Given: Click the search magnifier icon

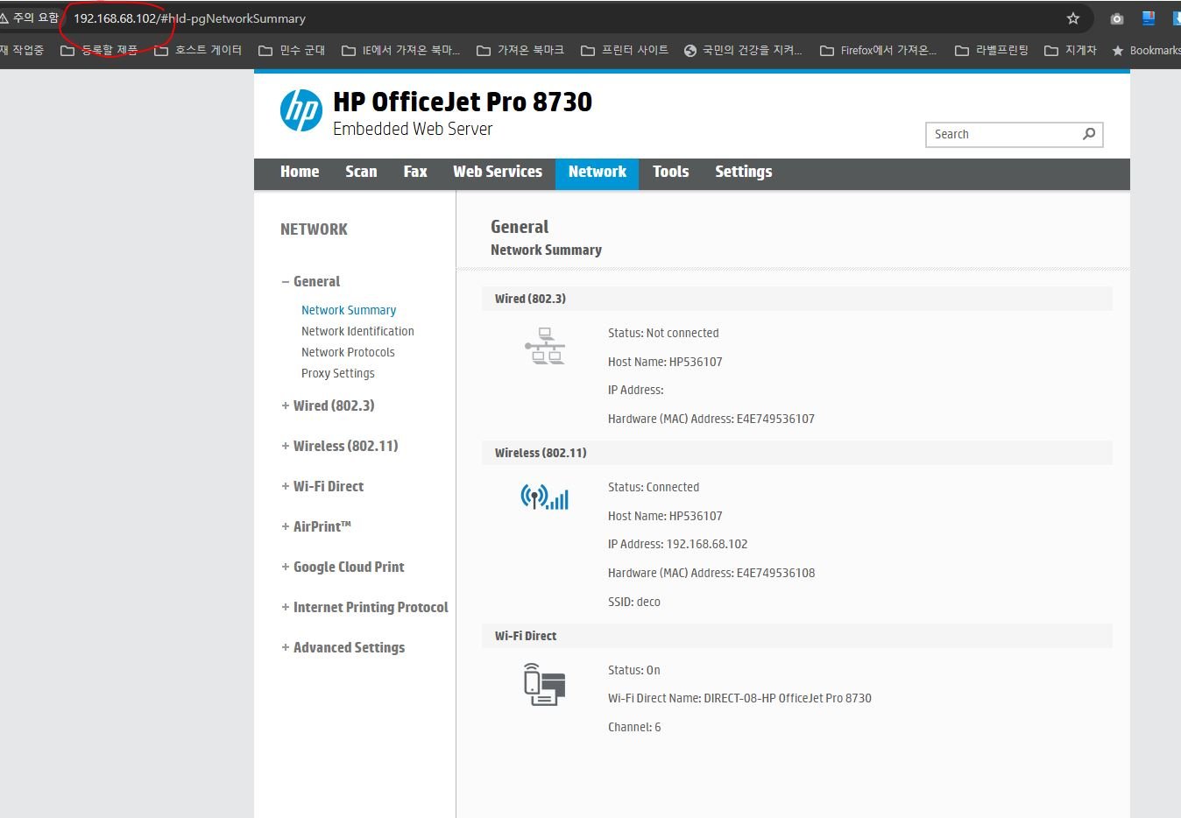Looking at the screenshot, I should coord(1089,134).
